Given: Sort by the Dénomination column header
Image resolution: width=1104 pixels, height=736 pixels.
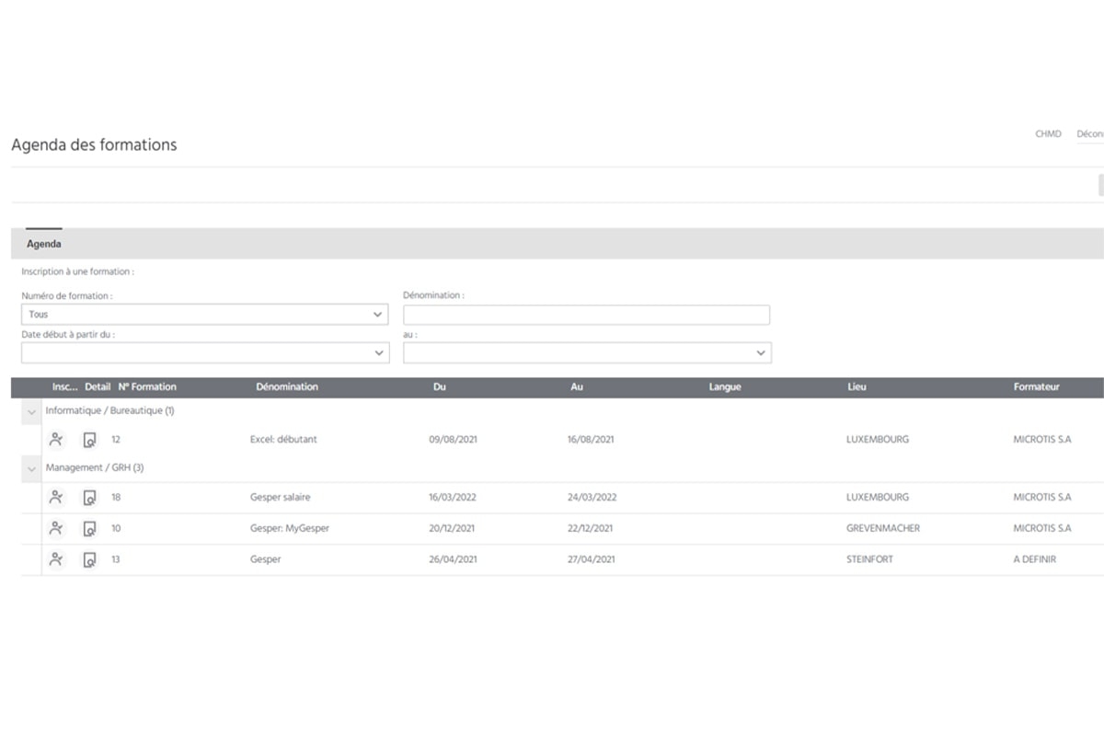Looking at the screenshot, I should point(287,387).
